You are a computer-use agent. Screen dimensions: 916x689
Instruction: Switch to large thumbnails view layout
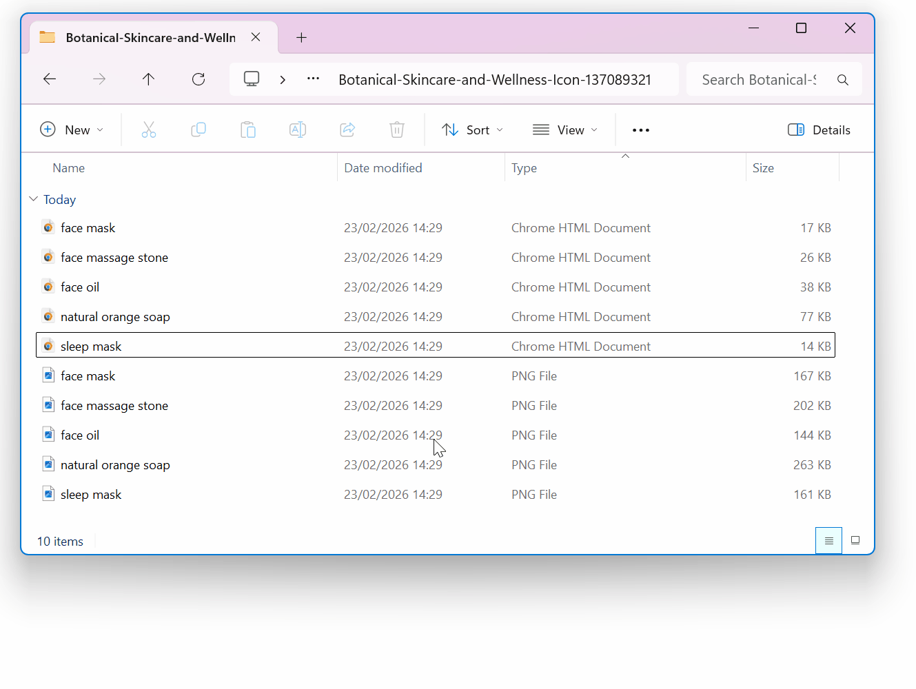coord(855,541)
